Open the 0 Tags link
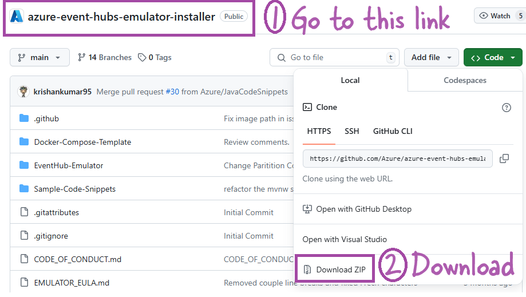 (x=155, y=58)
